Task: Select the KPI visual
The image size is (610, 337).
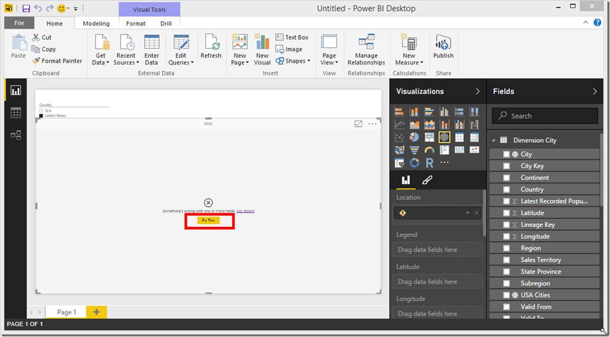Action: [474, 150]
